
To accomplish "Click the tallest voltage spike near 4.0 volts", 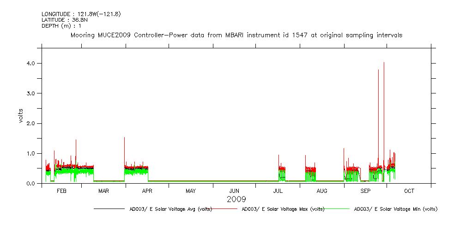I will 384,64.
